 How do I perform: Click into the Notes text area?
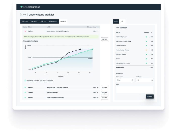pos(135,89)
